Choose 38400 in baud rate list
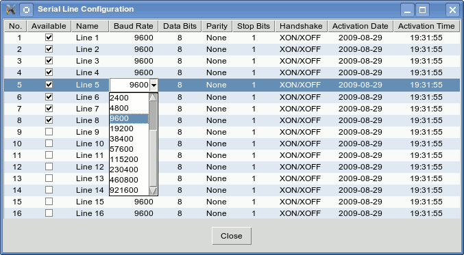464x255 pixels. [129, 139]
